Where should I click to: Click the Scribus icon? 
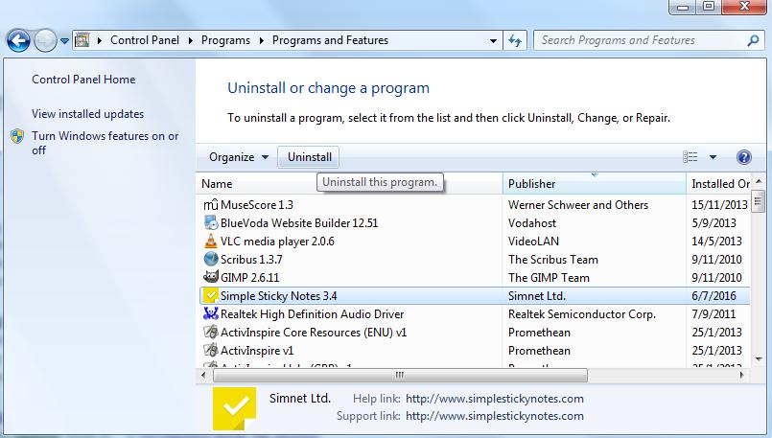[x=211, y=259]
